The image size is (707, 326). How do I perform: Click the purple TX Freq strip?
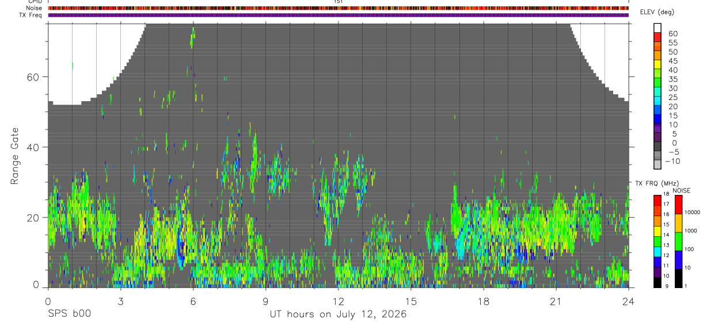pyautogui.click(x=338, y=15)
